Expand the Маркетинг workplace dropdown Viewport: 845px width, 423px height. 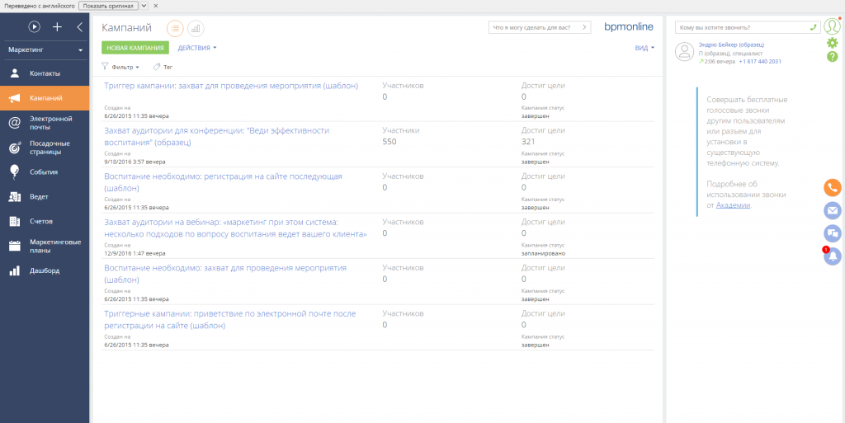tap(45, 50)
